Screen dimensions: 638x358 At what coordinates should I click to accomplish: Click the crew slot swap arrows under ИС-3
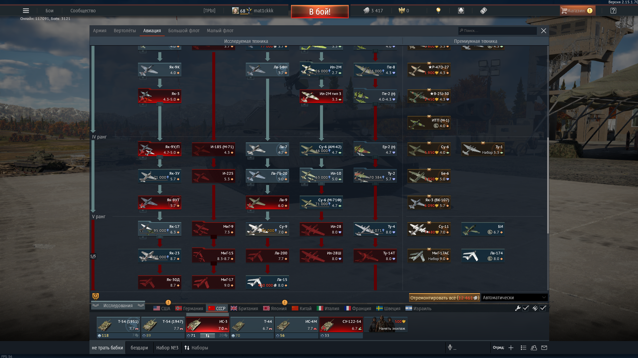tap(208, 336)
